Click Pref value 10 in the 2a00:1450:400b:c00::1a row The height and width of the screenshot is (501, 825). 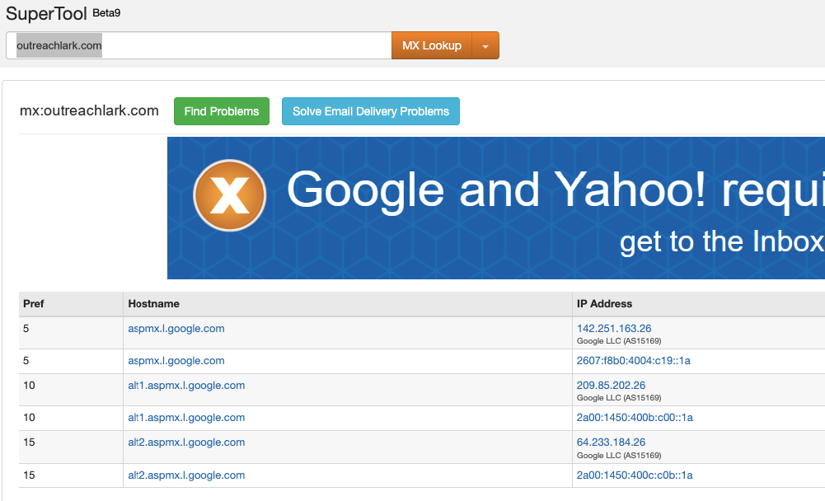coord(29,417)
